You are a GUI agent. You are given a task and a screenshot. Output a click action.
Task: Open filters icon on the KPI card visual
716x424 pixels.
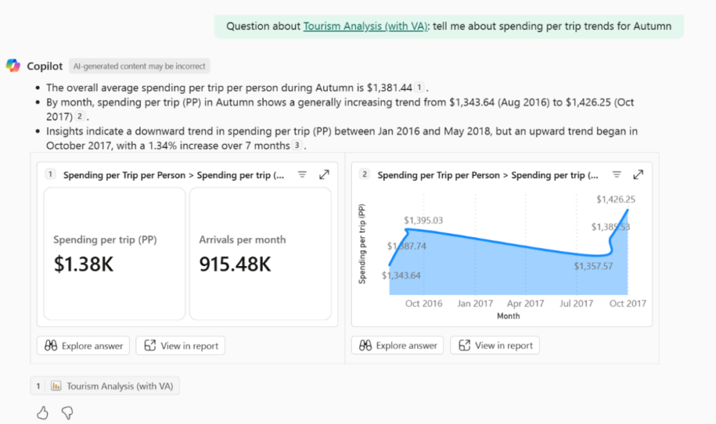click(x=302, y=175)
